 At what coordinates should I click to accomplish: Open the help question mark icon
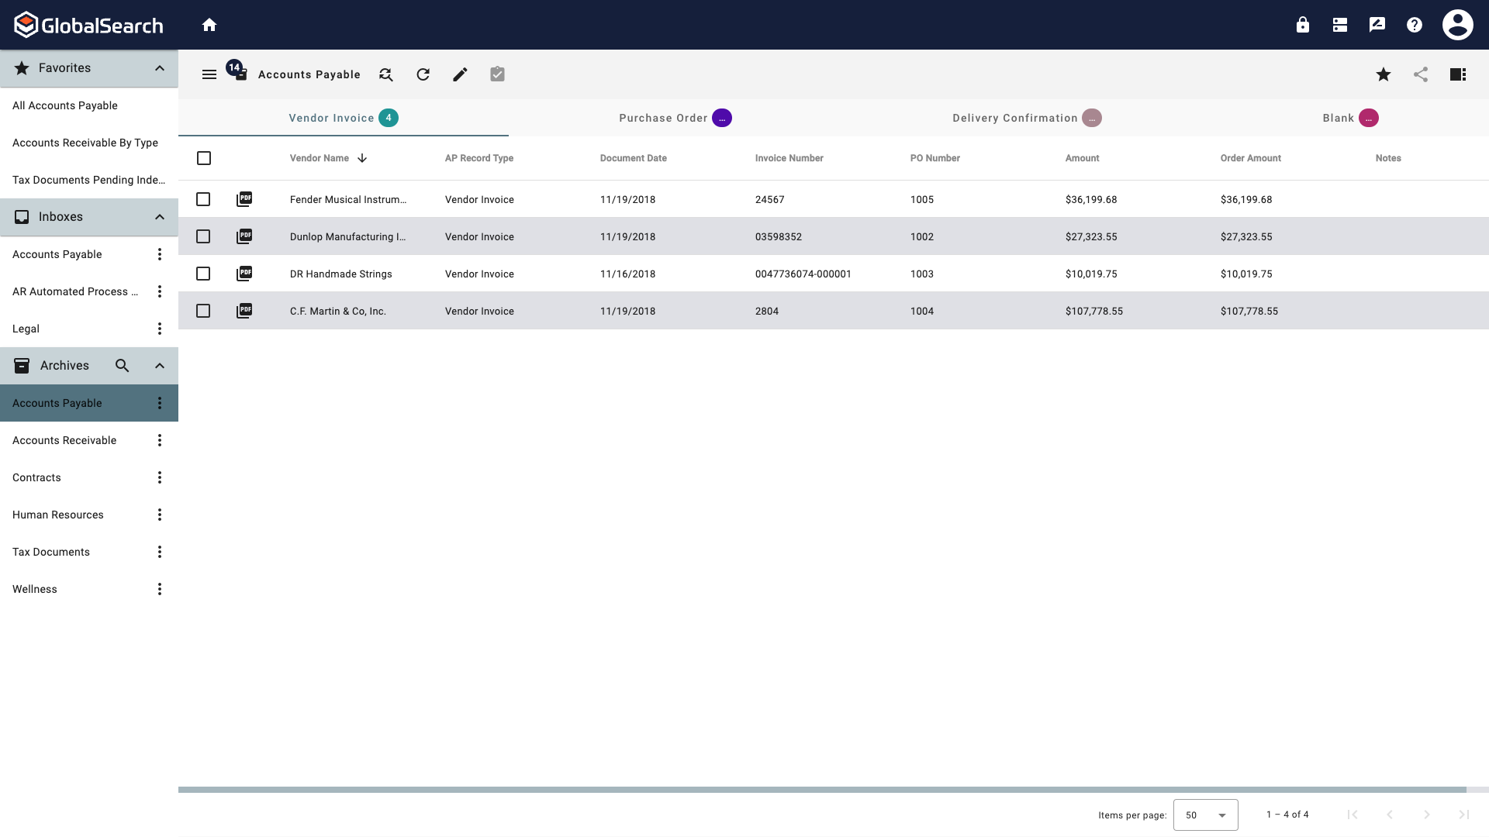tap(1414, 25)
